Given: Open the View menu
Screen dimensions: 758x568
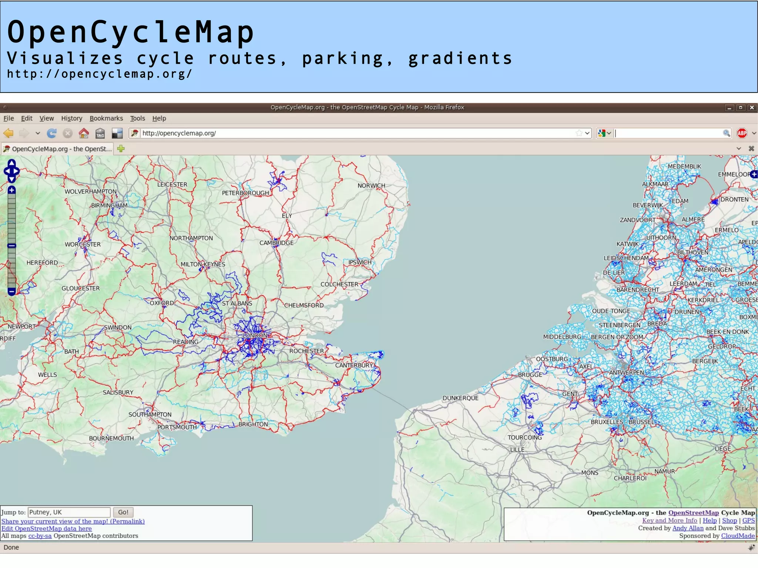Looking at the screenshot, I should 47,118.
